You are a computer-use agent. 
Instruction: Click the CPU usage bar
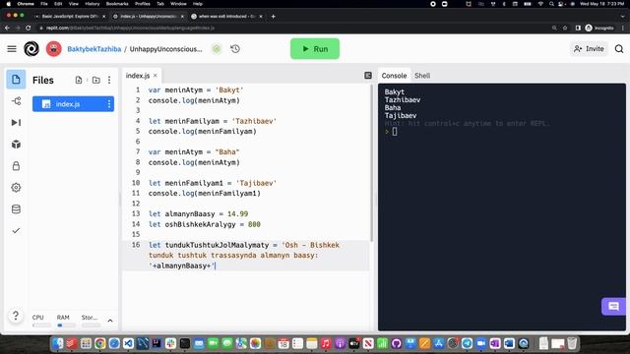[41, 325]
